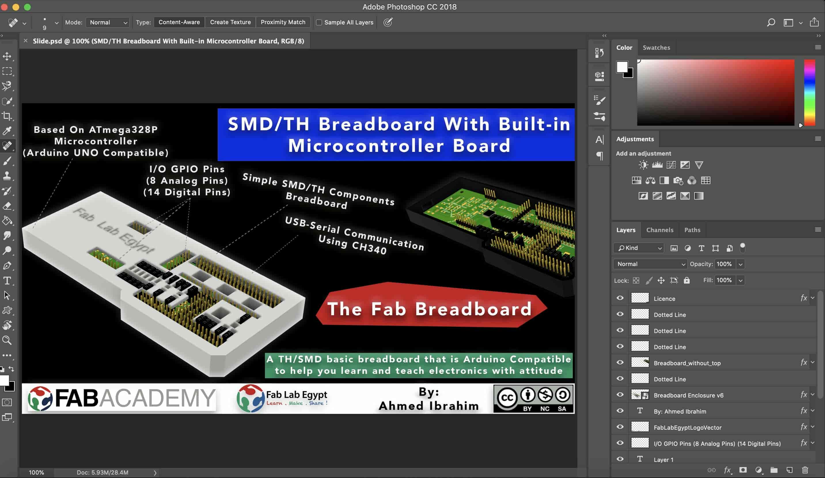
Task: Open the Mode Normal dropdown in options bar
Action: (108, 22)
